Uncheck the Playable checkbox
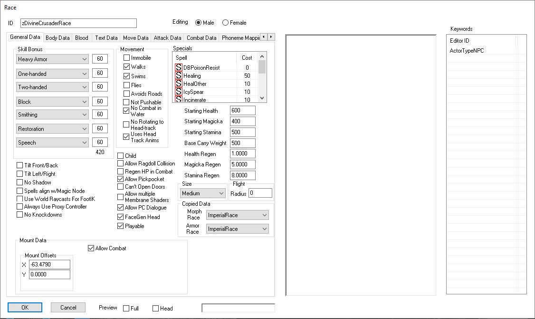 121,226
